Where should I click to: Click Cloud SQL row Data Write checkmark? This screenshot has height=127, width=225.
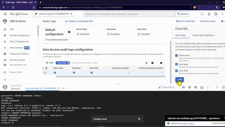[x=91, y=73]
